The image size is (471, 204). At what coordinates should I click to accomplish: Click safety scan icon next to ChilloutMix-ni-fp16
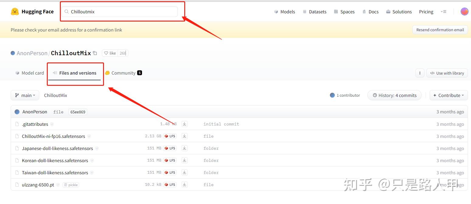pos(89,136)
